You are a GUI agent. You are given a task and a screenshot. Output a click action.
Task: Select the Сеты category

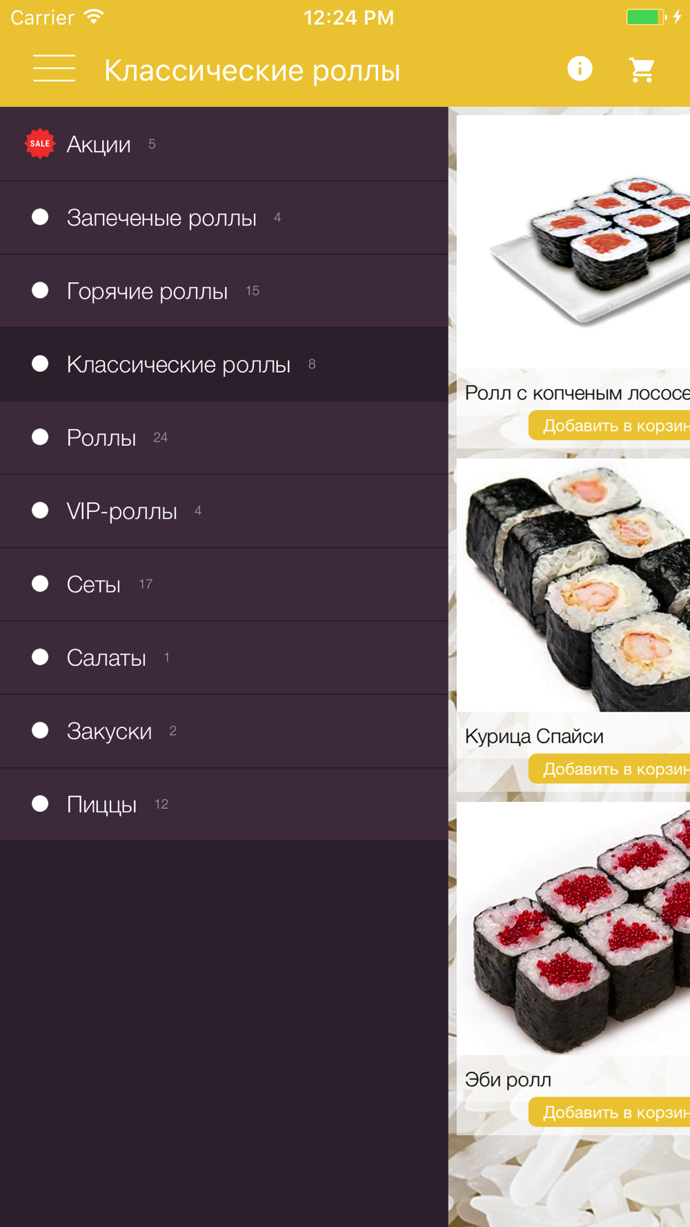(x=224, y=585)
